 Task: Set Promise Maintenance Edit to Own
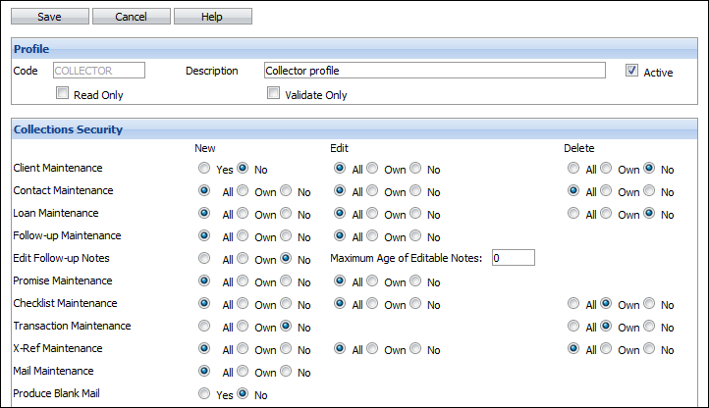pyautogui.click(x=372, y=281)
